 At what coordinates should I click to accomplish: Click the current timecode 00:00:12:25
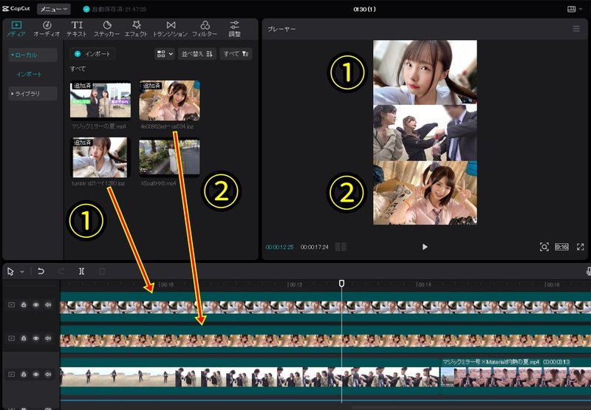tap(279, 247)
